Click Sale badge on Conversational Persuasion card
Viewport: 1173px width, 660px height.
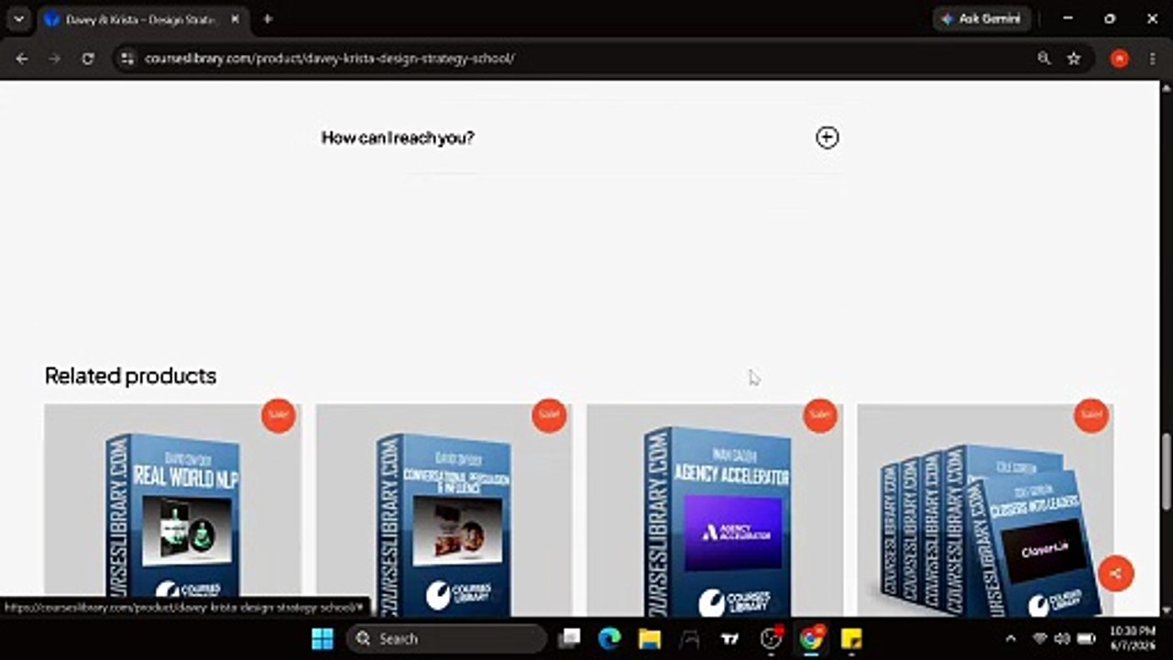tap(549, 414)
